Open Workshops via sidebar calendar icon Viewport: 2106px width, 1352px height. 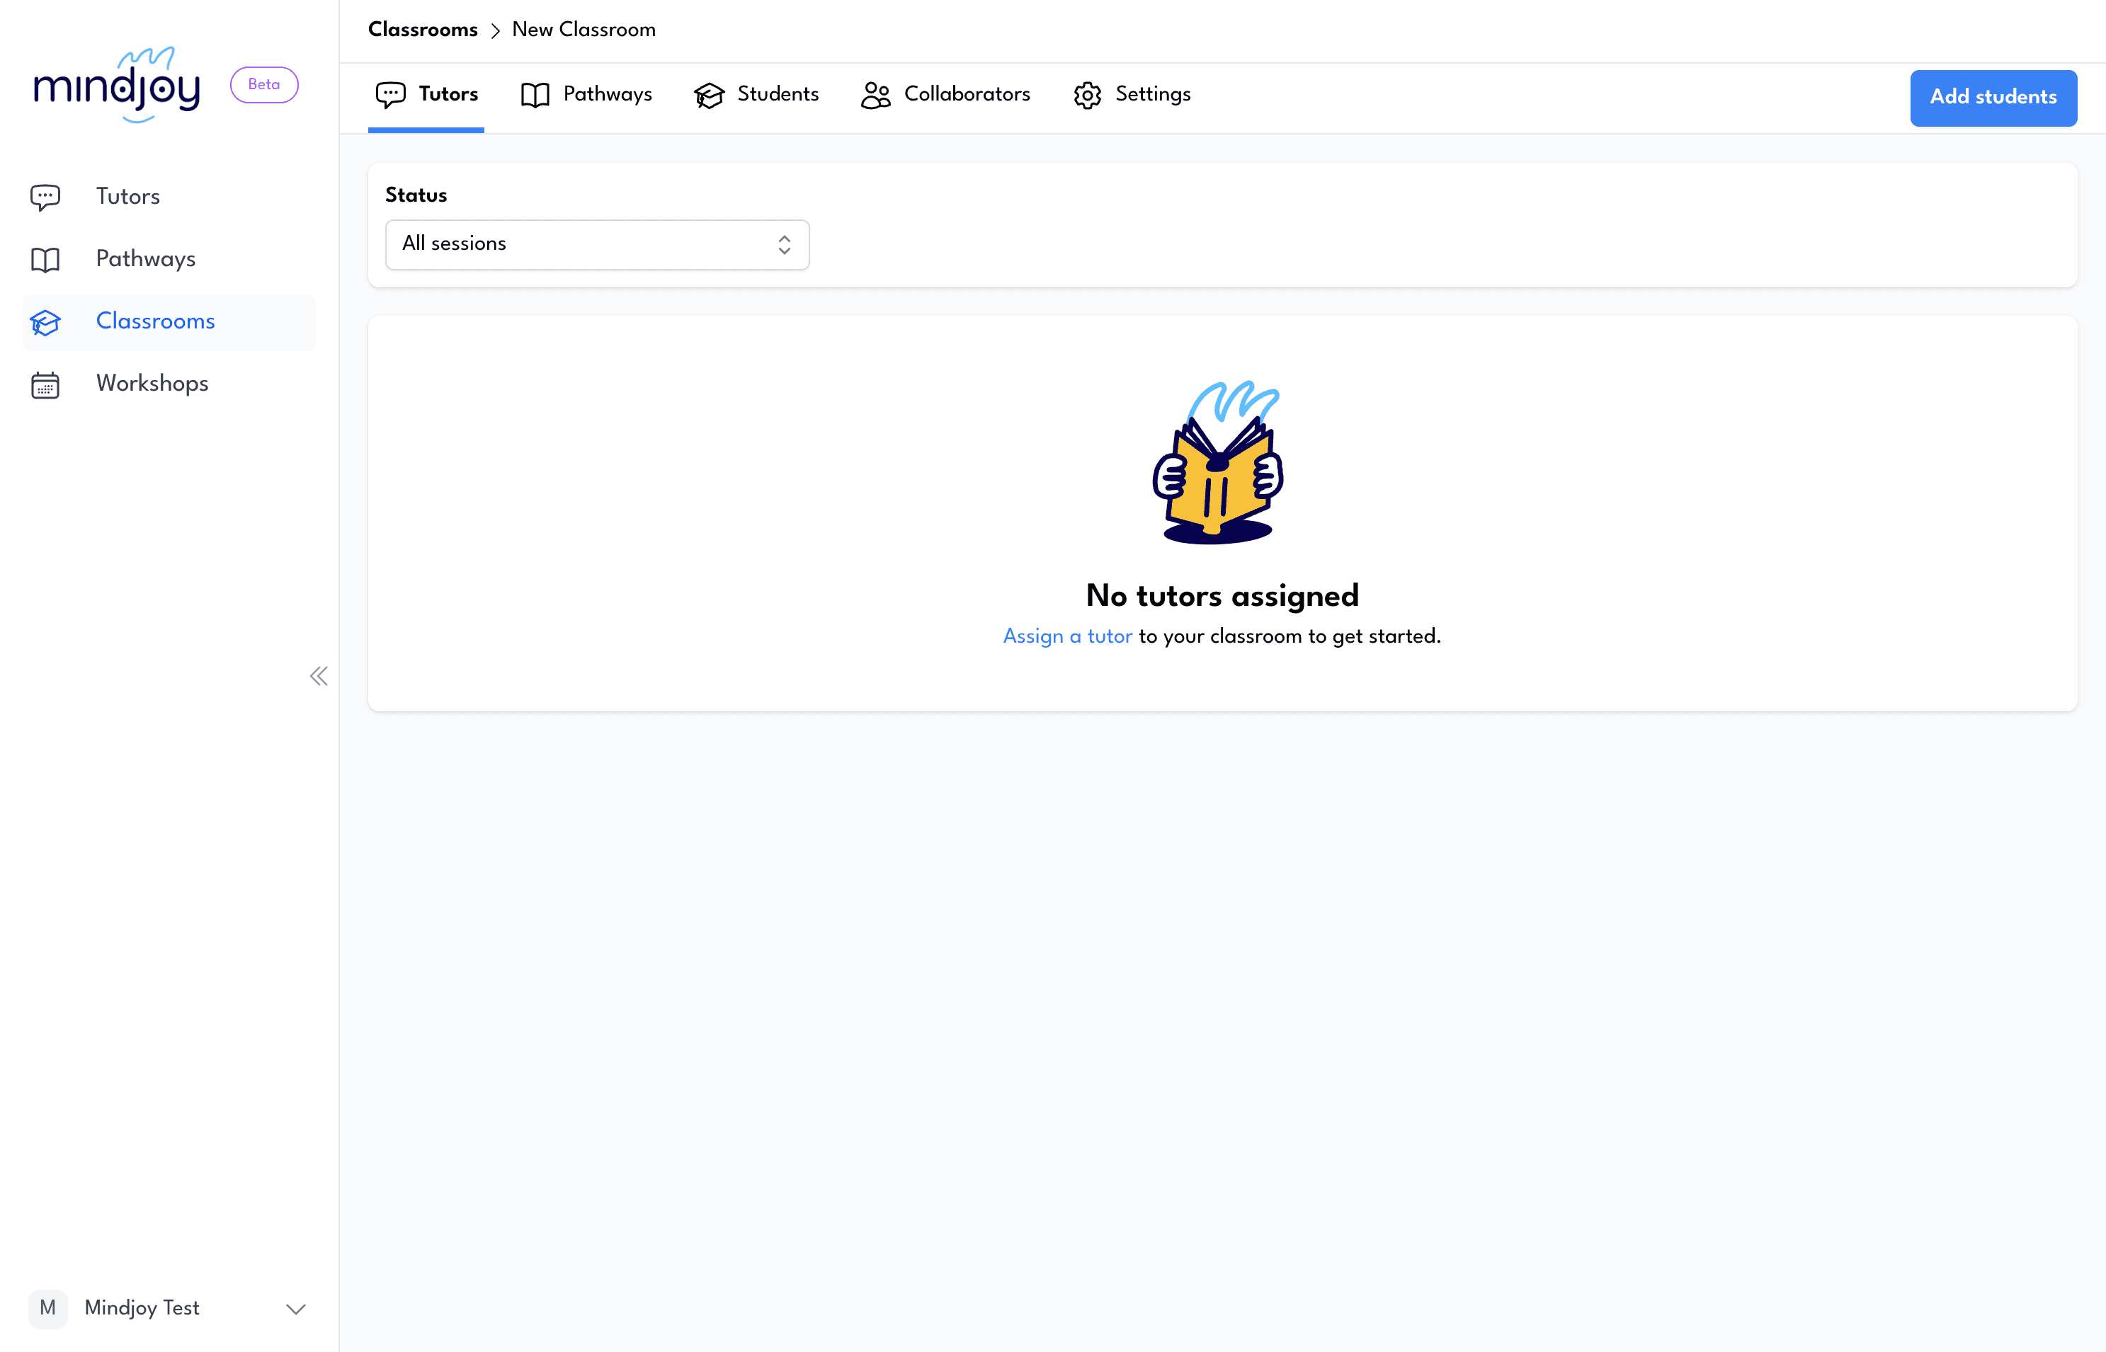[45, 384]
